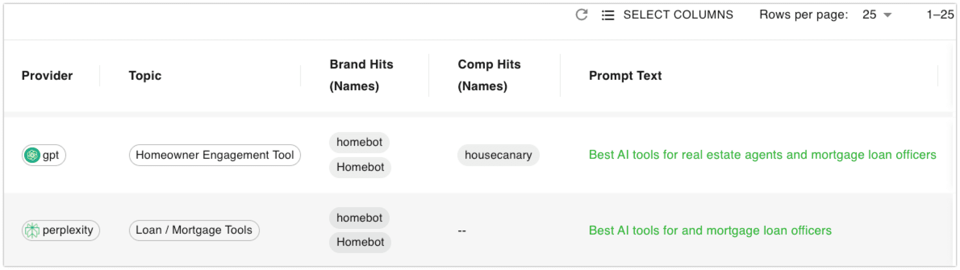Click the refresh table icon
960x270 pixels.
click(581, 15)
